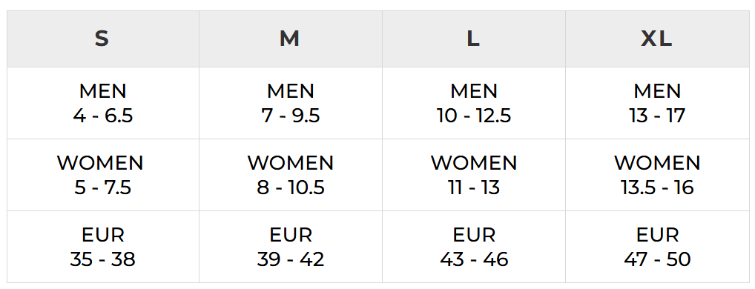Select the MEN 4 - 6.5 cell
755x289 pixels.
point(102,103)
